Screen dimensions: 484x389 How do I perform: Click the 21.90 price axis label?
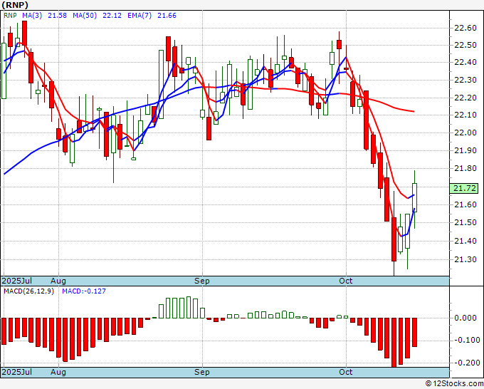click(465, 151)
